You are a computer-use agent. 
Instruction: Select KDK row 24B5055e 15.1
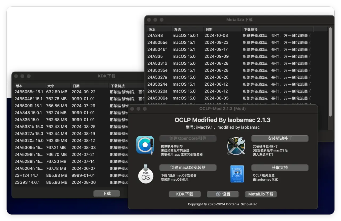(79, 92)
